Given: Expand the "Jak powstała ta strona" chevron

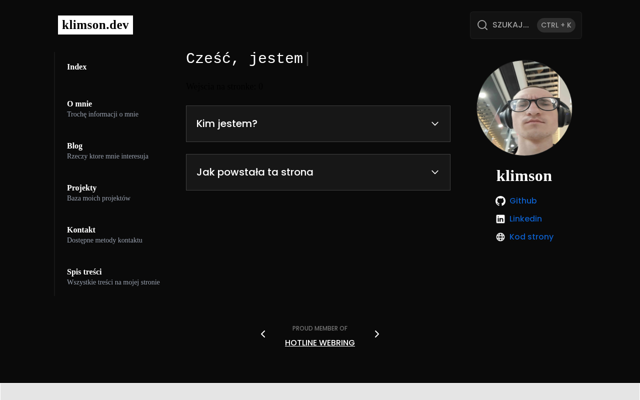Looking at the screenshot, I should coord(435,172).
